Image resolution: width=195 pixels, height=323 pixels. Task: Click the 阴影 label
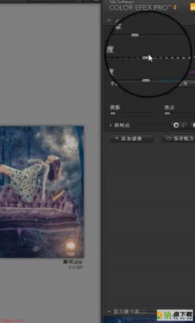tap(115, 108)
